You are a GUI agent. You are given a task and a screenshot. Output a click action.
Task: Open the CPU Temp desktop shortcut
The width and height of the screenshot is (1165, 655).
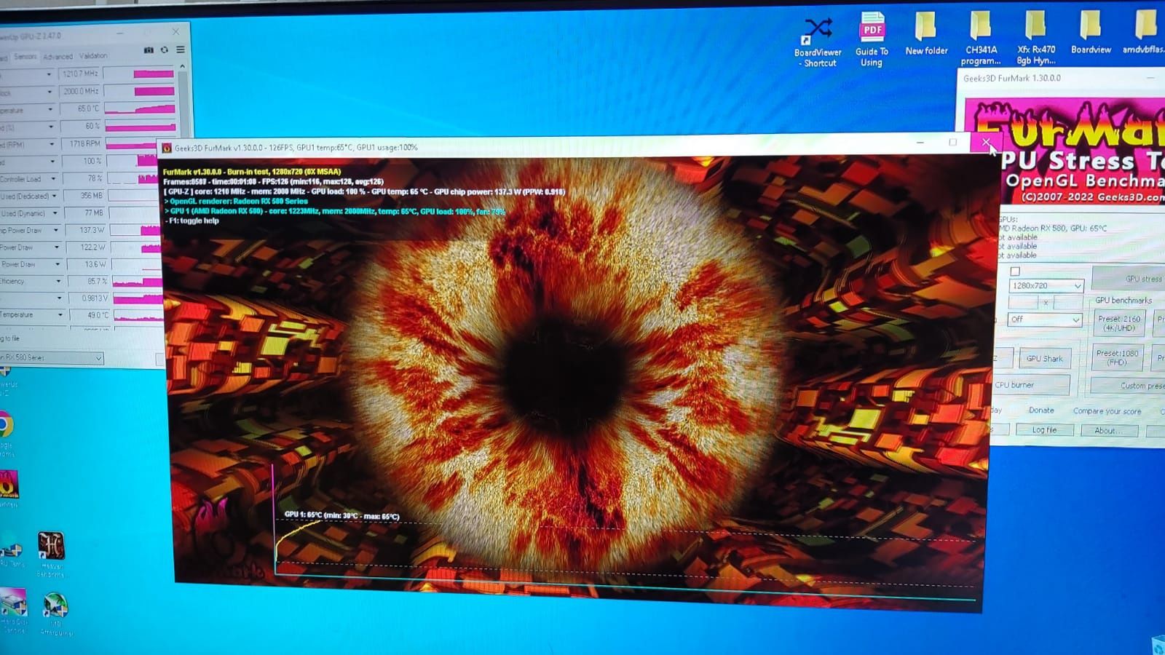pyautogui.click(x=12, y=553)
